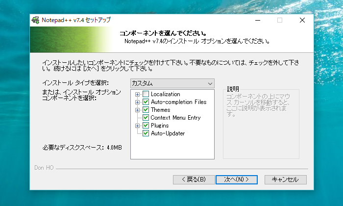Select the Themes label text
This screenshot has height=206, width=343.
(x=160, y=110)
